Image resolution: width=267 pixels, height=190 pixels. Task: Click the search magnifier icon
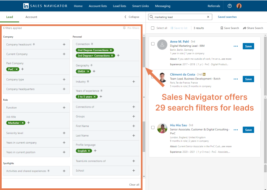(152, 17)
